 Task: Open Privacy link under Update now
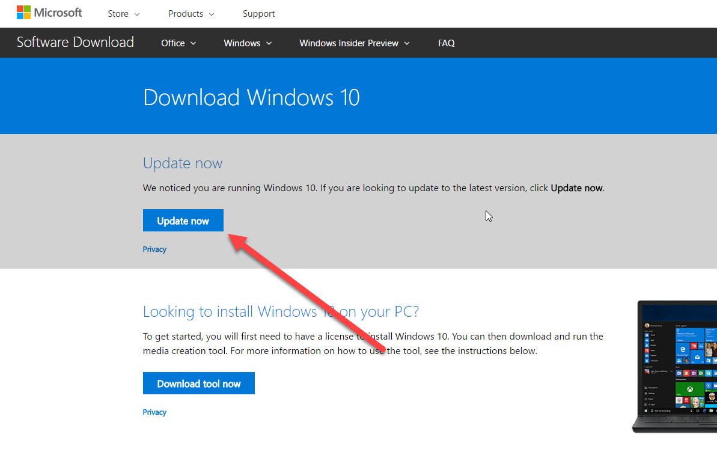tap(154, 249)
